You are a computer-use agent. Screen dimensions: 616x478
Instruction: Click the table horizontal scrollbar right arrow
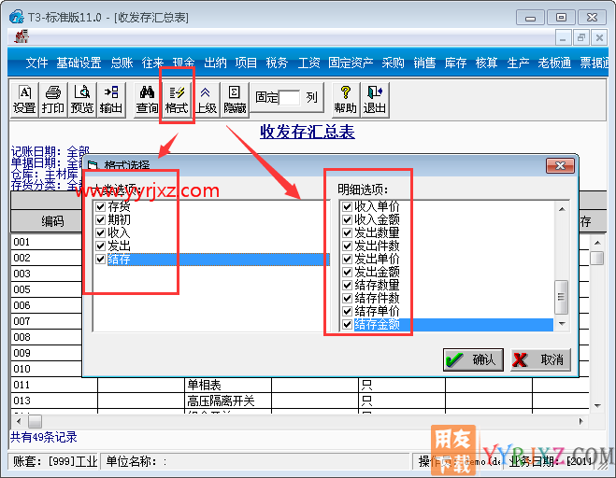coord(581,421)
